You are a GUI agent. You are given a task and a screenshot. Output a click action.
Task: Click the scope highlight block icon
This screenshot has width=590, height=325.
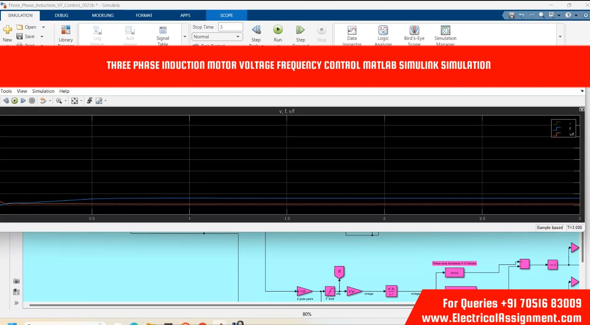coord(43,101)
